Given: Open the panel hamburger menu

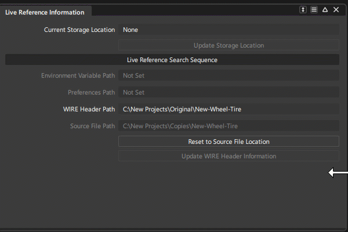Looking at the screenshot, I should point(314,10).
